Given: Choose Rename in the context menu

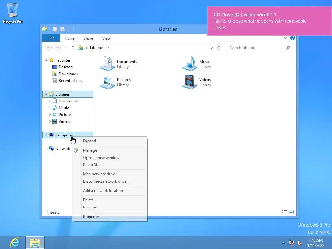Looking at the screenshot, I should pyautogui.click(x=110, y=207).
